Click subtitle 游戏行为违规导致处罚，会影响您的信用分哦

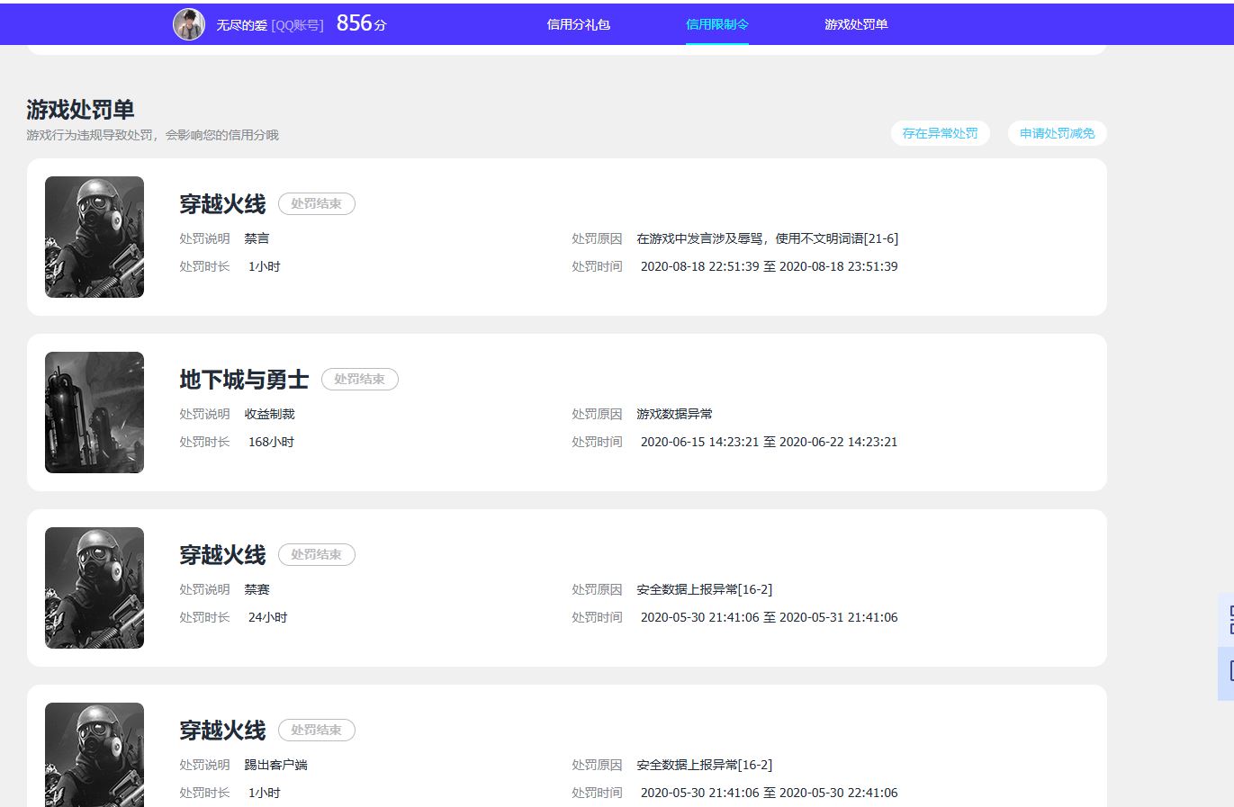(x=153, y=135)
